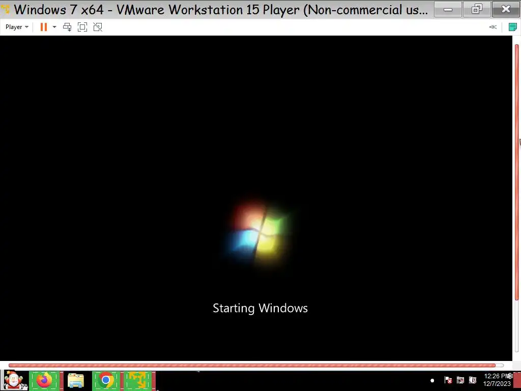Click the VMware window title bar icon
This screenshot has width=521, height=391.
(x=6, y=9)
